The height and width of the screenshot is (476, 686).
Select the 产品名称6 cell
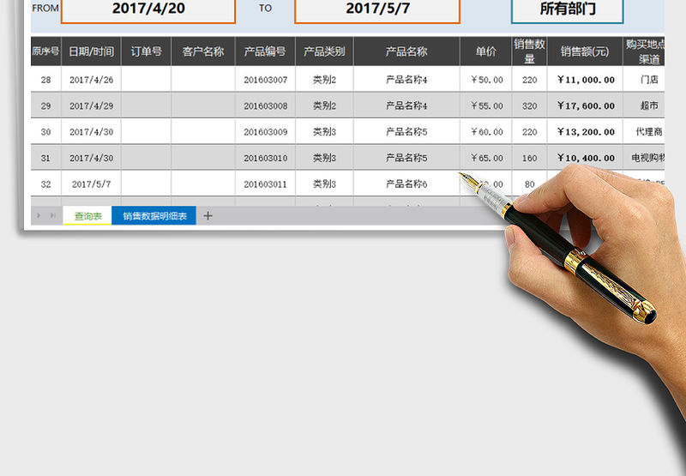[x=406, y=184]
